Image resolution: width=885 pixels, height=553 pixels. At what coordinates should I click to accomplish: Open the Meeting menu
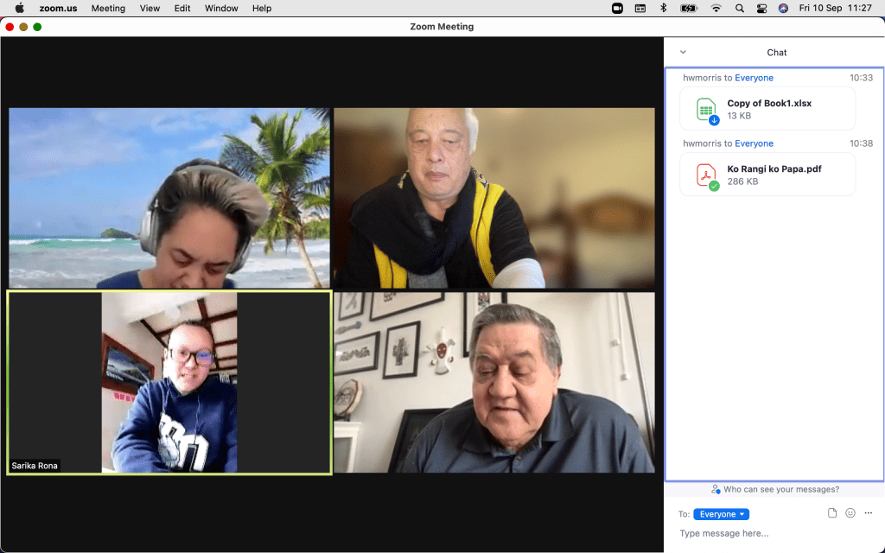(108, 8)
